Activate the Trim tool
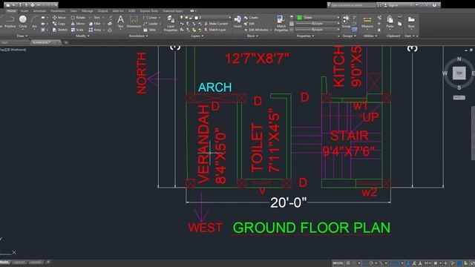 pos(95,18)
